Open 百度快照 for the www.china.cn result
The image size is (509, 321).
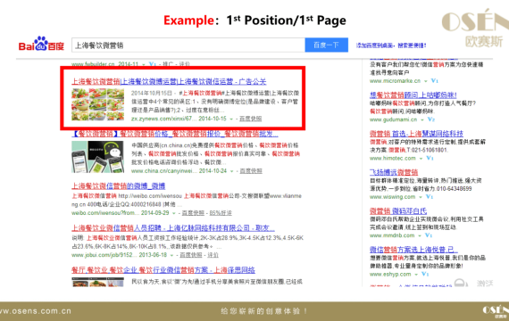click(x=251, y=171)
